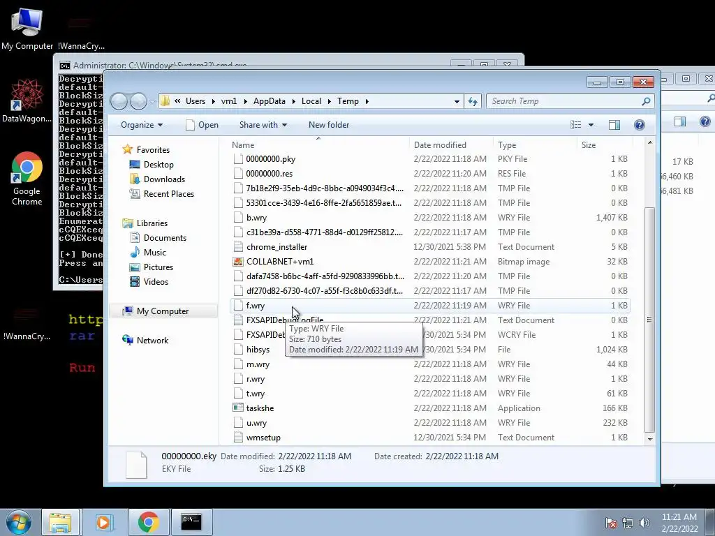Select the wmsetup text document icon
Viewport: 715px width, 536px height.
coord(237,438)
